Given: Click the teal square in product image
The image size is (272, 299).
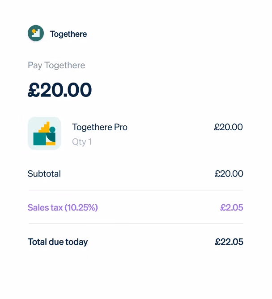Looking at the screenshot, I should 39,140.
